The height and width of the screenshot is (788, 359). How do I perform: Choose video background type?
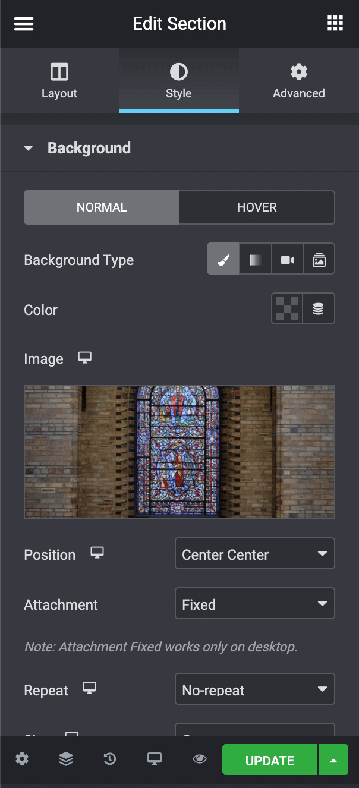click(288, 259)
